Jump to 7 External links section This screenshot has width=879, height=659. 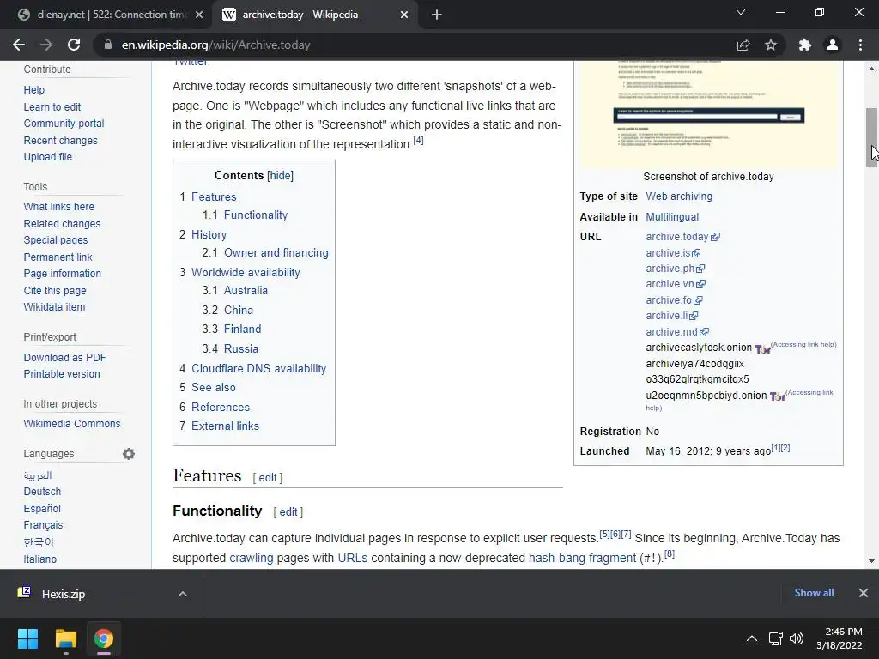[x=225, y=426]
